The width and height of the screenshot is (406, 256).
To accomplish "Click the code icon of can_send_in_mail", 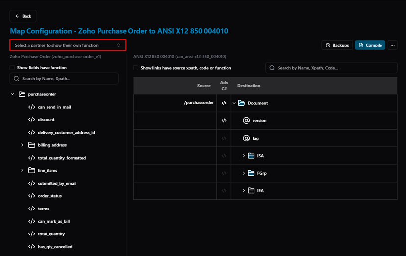I will 31,107.
